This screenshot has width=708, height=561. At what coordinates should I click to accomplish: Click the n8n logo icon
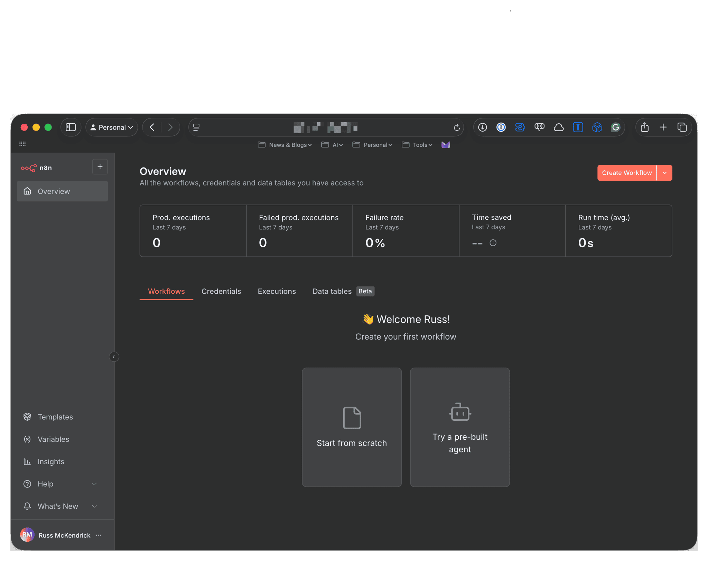(29, 168)
